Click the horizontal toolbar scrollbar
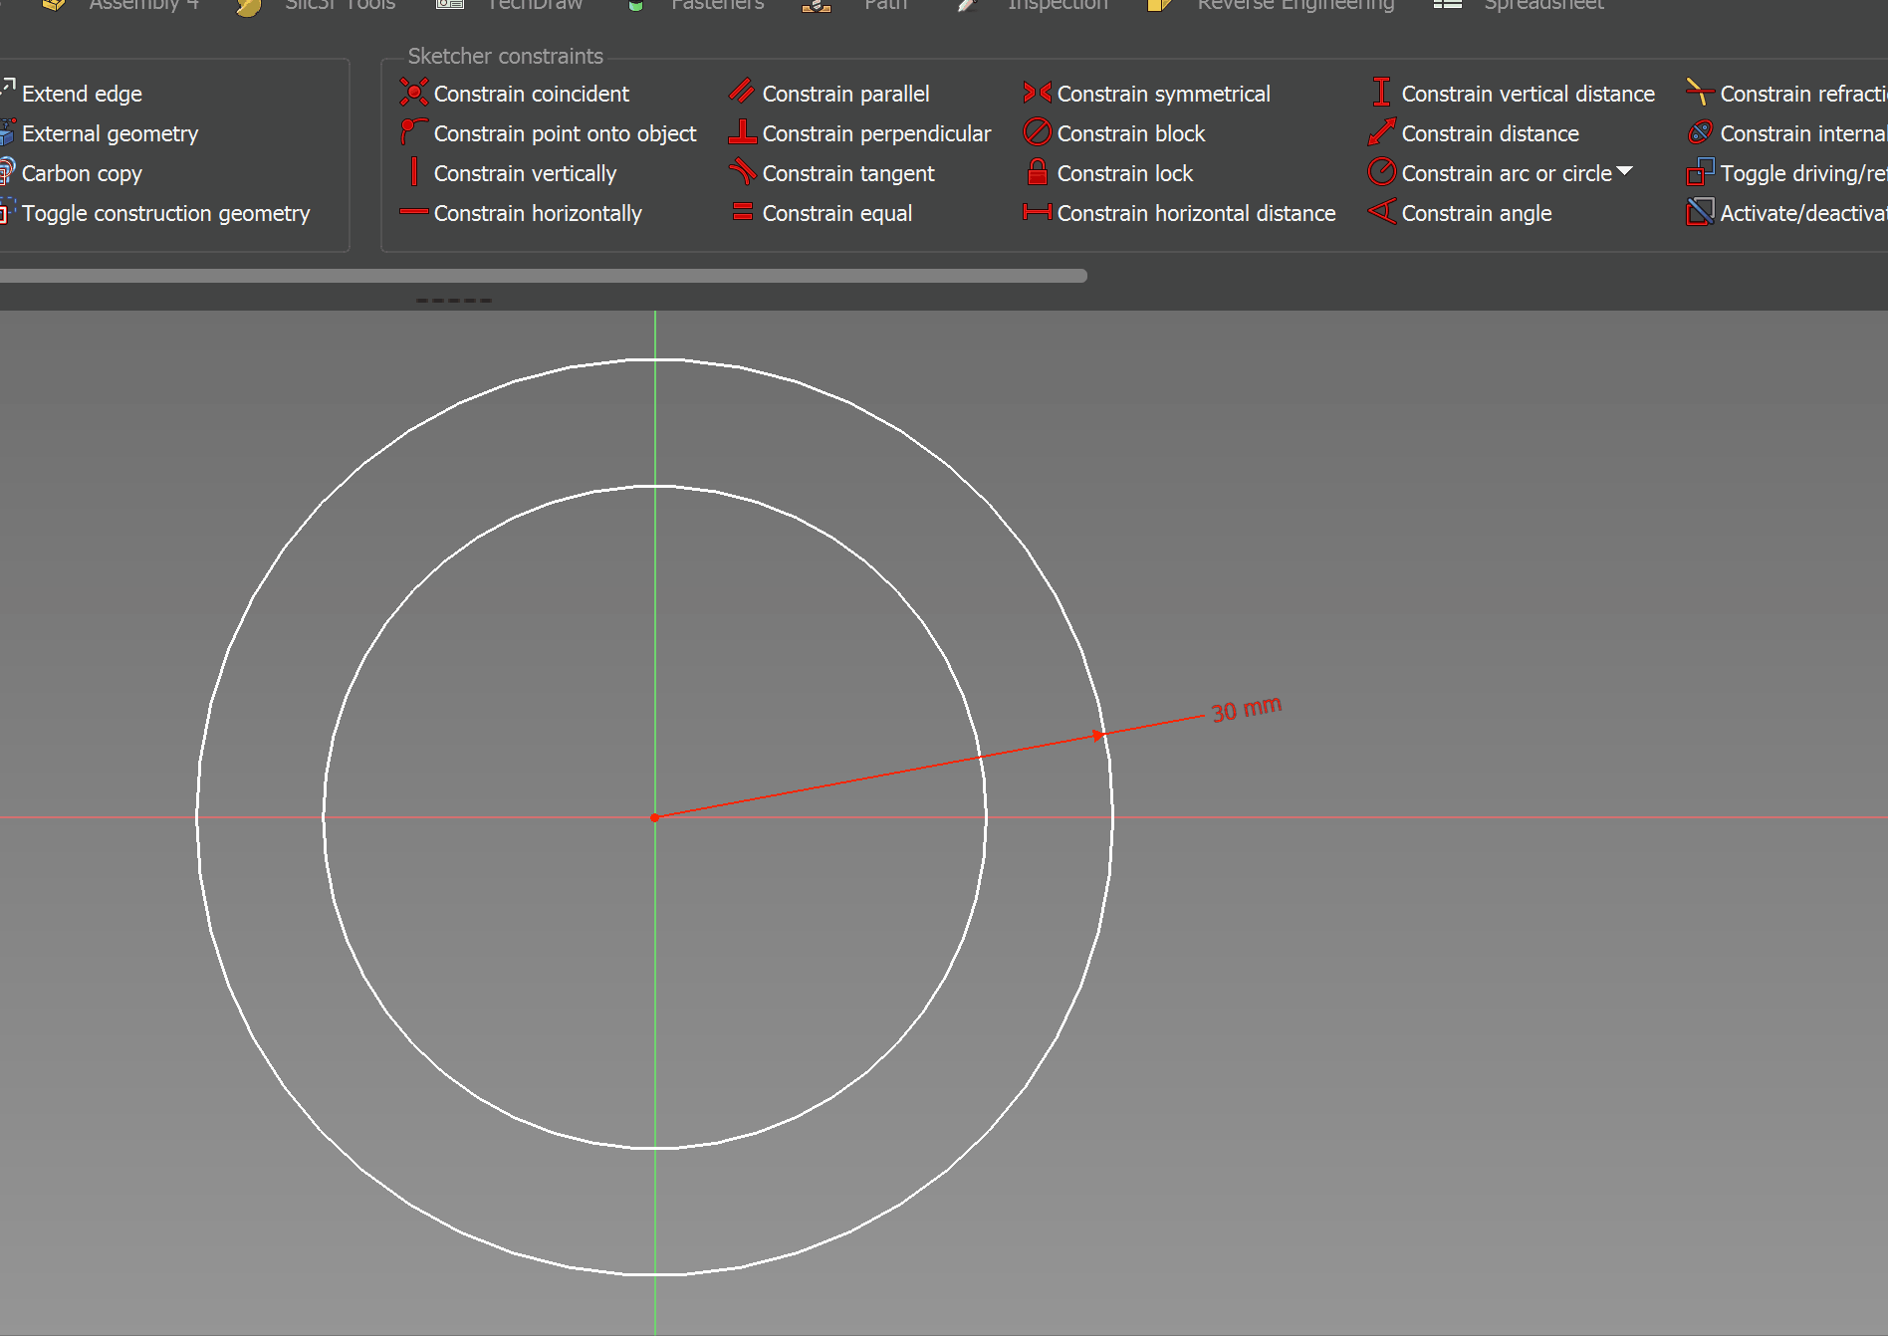1888x1336 pixels. pos(543,276)
